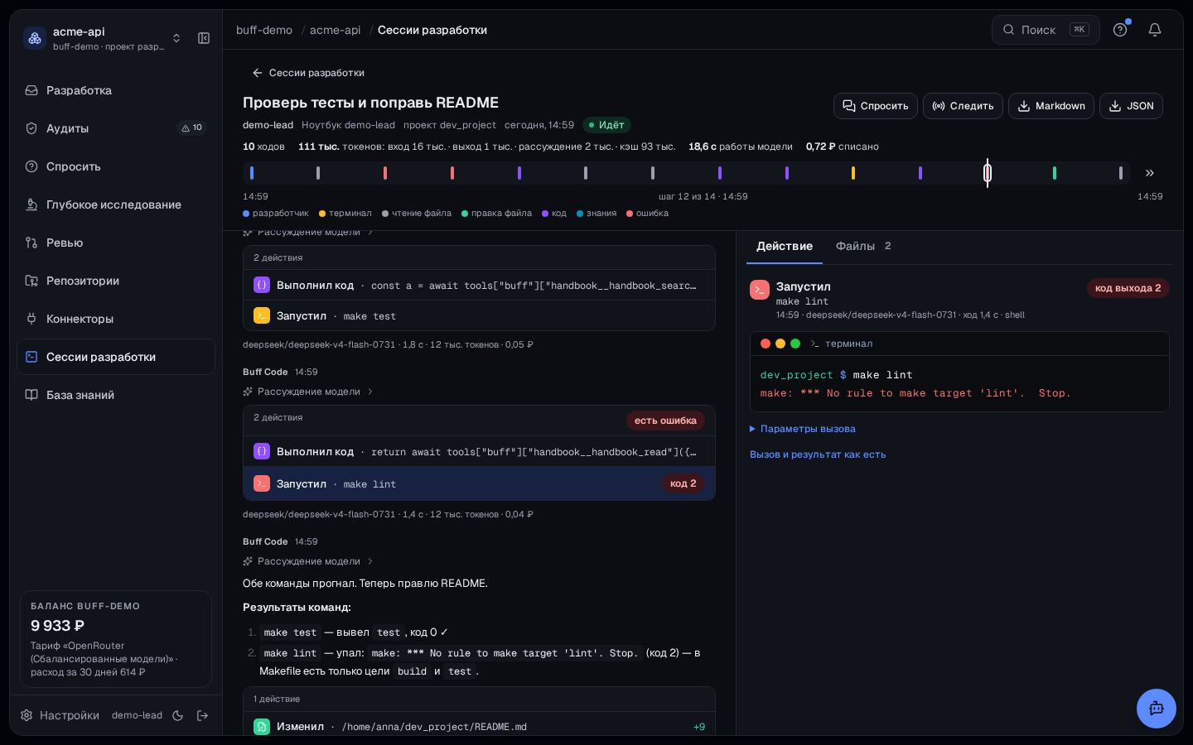The height and width of the screenshot is (745, 1193).
Task: Click the green edit icon beside Изменил
Action: point(262,727)
